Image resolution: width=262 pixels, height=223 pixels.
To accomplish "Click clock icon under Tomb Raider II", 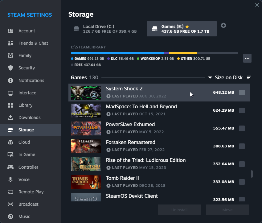I will 108,186.
